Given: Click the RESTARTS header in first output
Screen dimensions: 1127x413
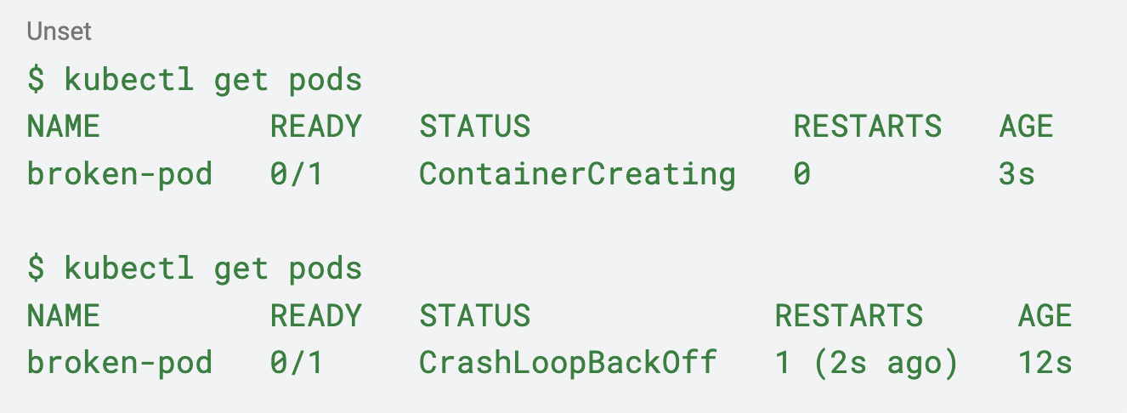Looking at the screenshot, I should (867, 127).
